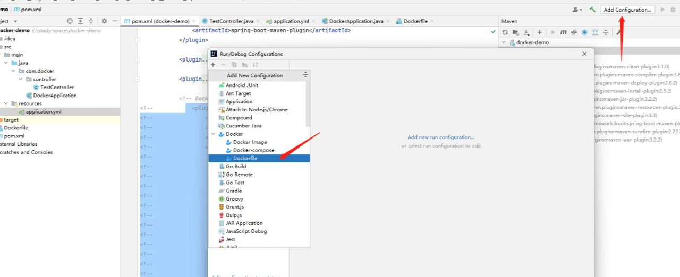The width and height of the screenshot is (680, 277).
Task: Collapse the java folder
Action: (x=6, y=63)
